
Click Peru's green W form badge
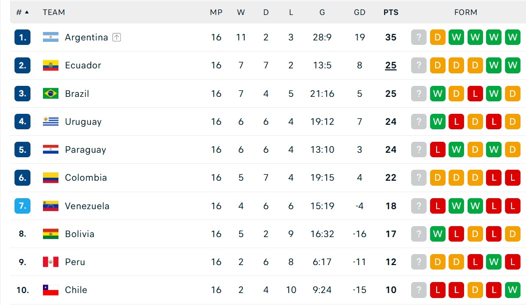pos(494,262)
